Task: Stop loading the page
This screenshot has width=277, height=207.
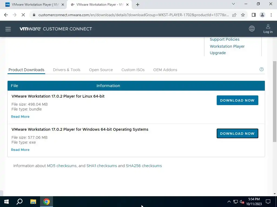Action: (x=23, y=15)
